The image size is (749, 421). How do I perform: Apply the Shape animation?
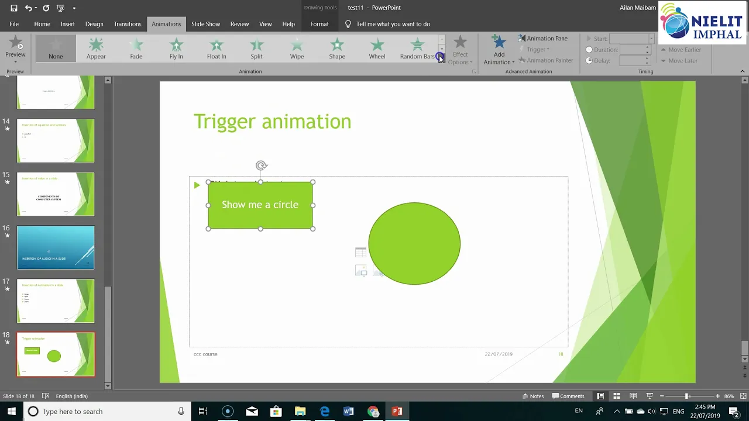pyautogui.click(x=337, y=49)
